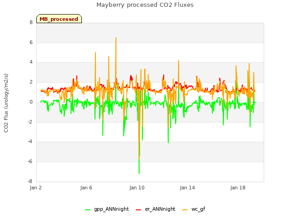The image size is (291, 218).
Task: Click the y-axis value '8'
Action: click(x=31, y=23)
